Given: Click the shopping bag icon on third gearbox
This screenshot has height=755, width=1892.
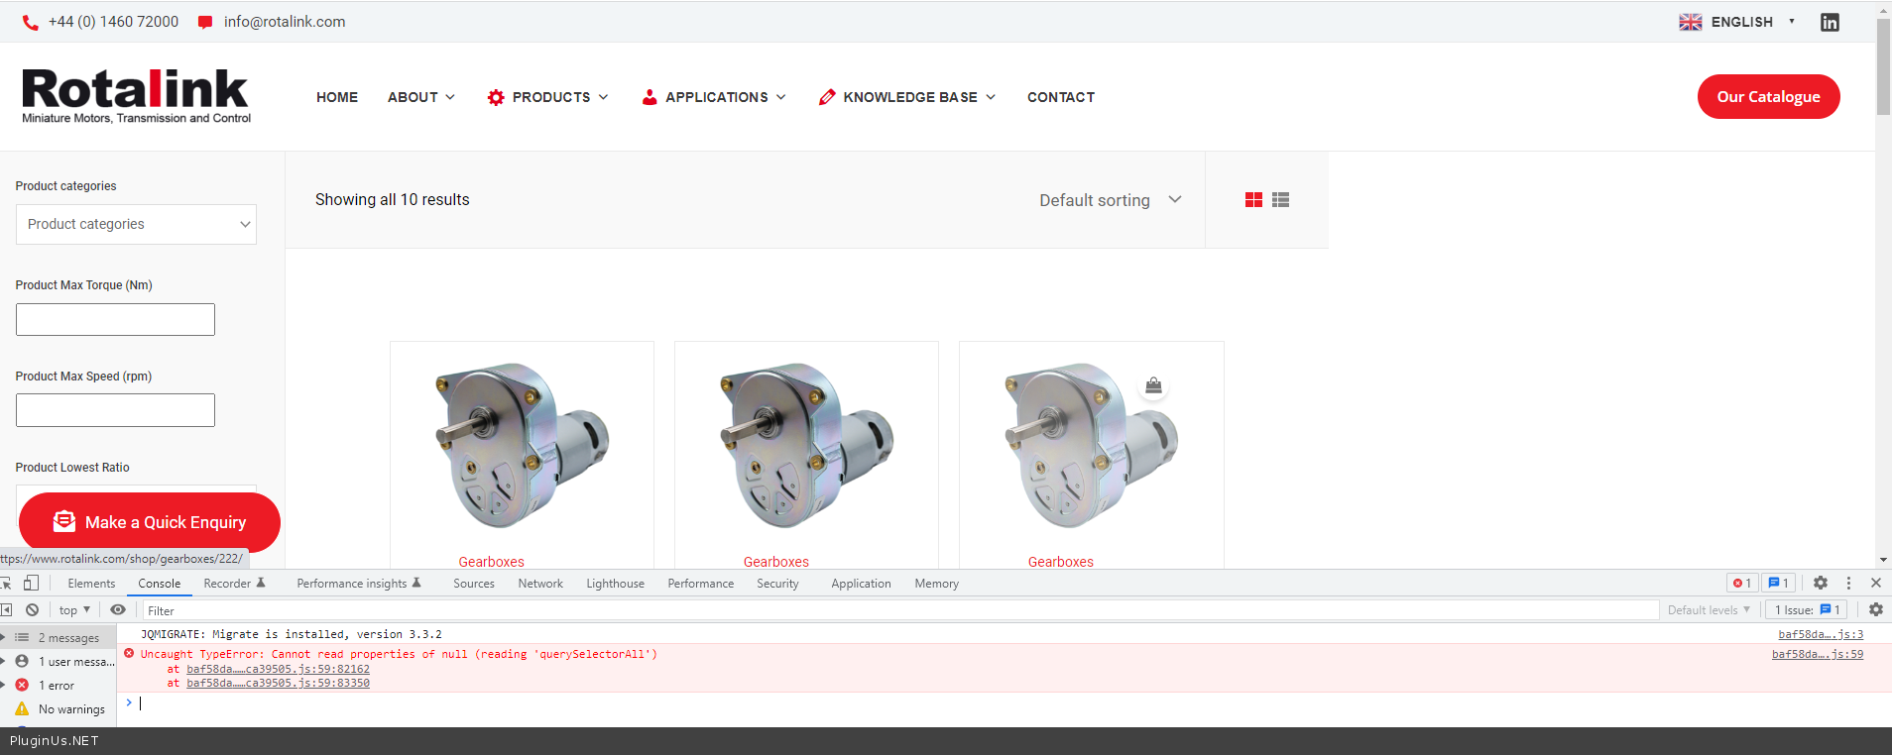Looking at the screenshot, I should coord(1153,385).
